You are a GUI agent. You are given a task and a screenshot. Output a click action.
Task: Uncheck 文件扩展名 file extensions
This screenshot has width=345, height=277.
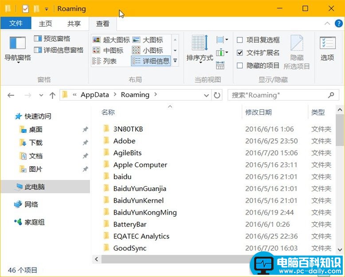pos(258,53)
